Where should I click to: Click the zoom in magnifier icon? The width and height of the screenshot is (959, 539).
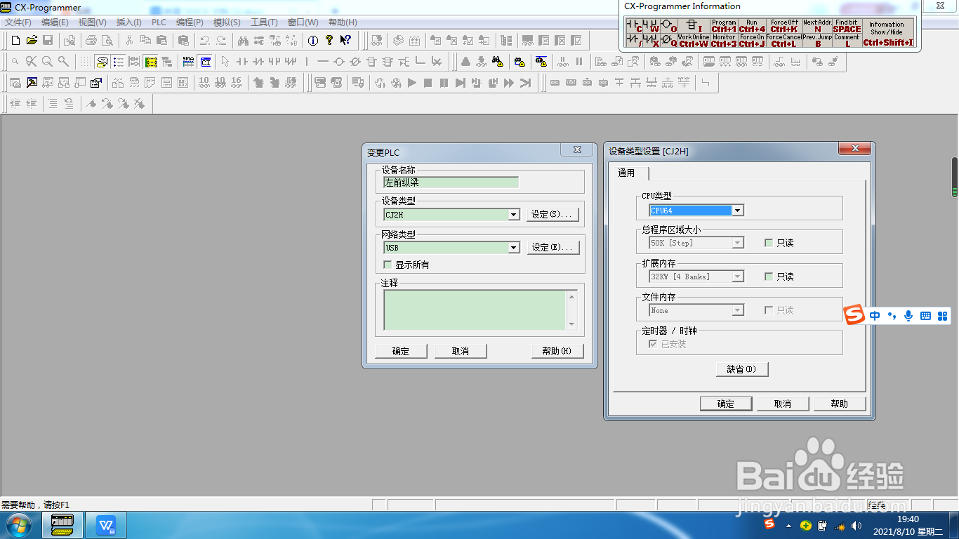(47, 62)
